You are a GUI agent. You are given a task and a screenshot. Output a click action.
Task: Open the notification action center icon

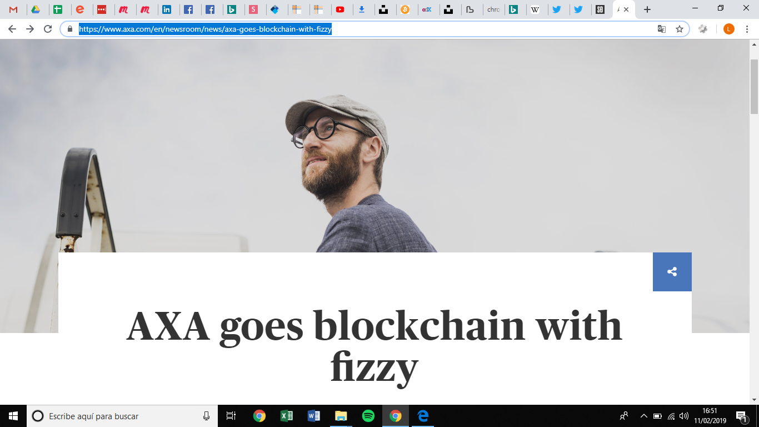pos(741,416)
